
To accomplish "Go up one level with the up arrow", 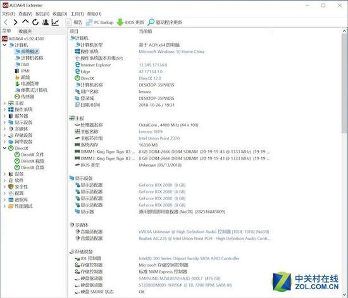I will tap(25, 21).
